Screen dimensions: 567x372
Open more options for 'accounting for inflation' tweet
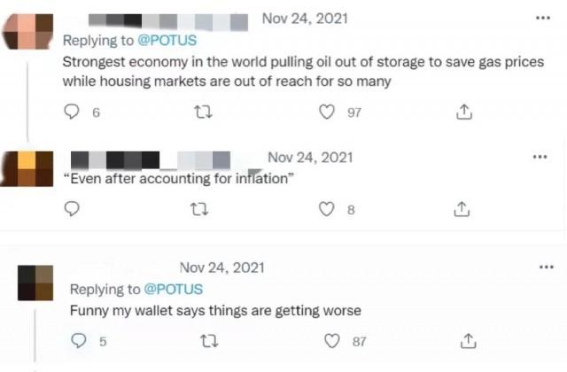coord(540,158)
